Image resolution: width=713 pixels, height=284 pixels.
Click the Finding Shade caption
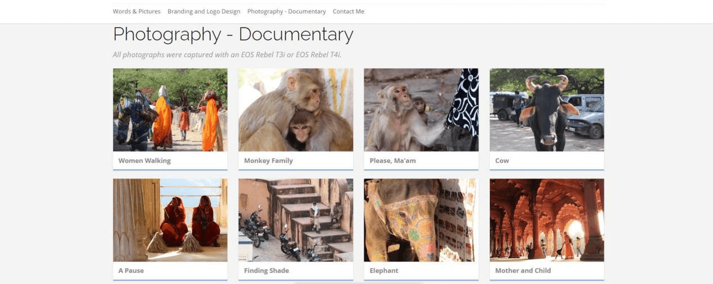(267, 271)
